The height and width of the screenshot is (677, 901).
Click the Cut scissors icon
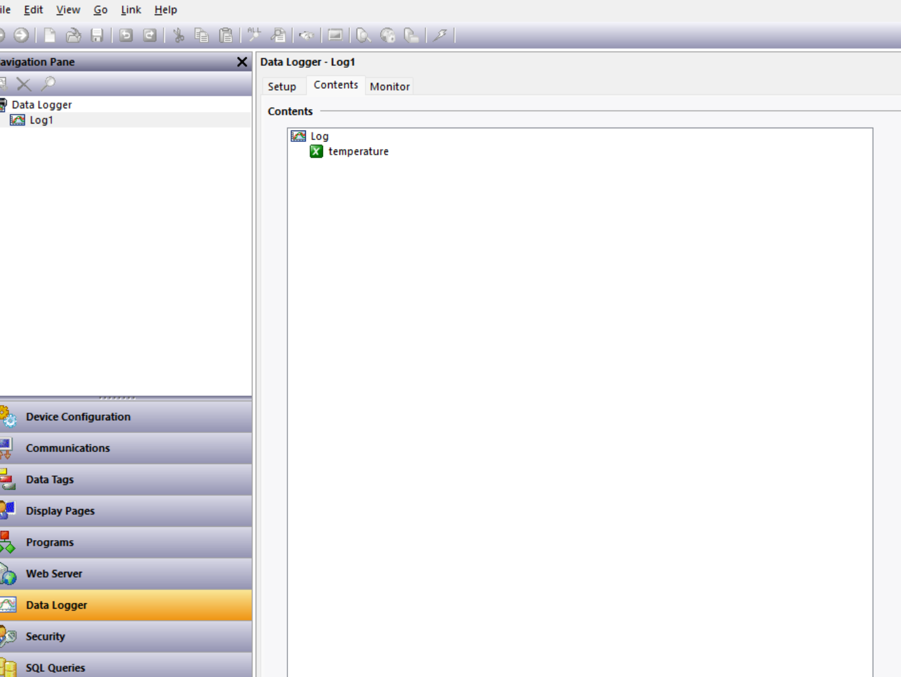click(178, 35)
